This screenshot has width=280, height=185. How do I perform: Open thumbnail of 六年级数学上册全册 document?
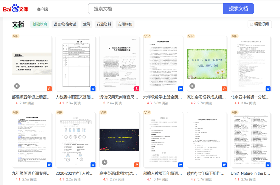point(163,64)
